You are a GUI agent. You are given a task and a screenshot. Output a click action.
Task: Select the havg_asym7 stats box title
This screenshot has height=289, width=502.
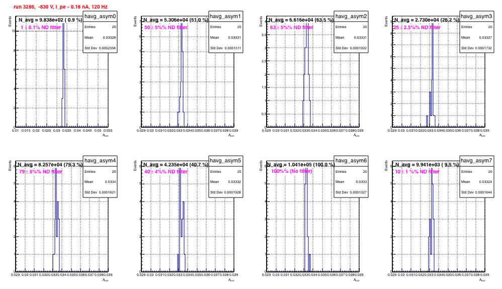[x=476, y=161]
